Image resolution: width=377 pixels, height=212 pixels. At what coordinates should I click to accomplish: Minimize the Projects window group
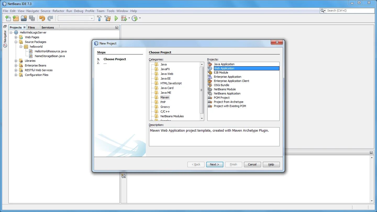coord(117,27)
